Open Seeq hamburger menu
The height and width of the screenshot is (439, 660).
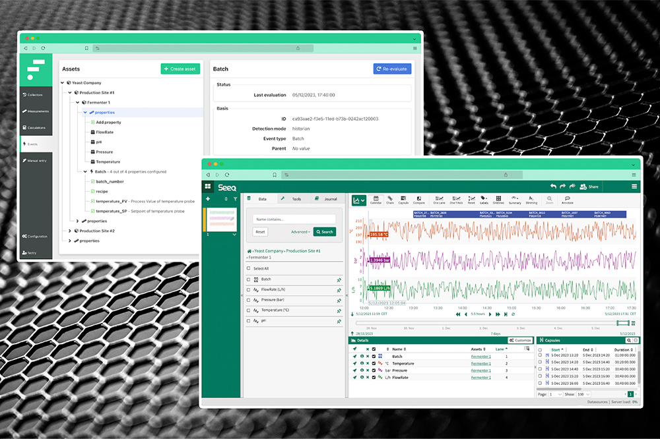634,187
